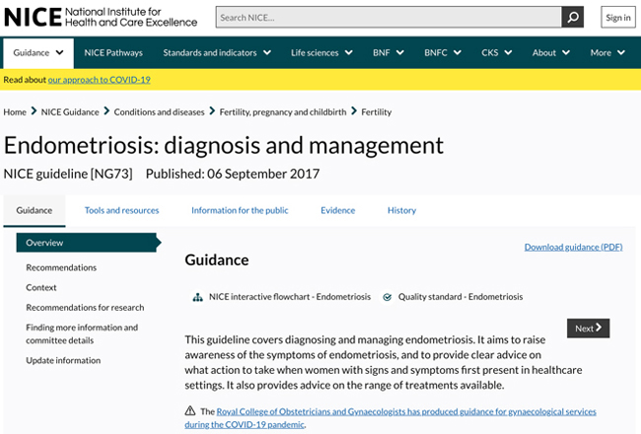This screenshot has width=641, height=434.
Task: Click into the Search NICE field
Action: tap(389, 17)
